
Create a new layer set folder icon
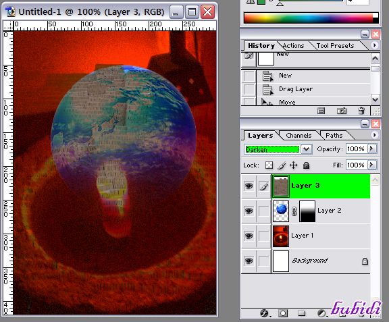[302, 313]
